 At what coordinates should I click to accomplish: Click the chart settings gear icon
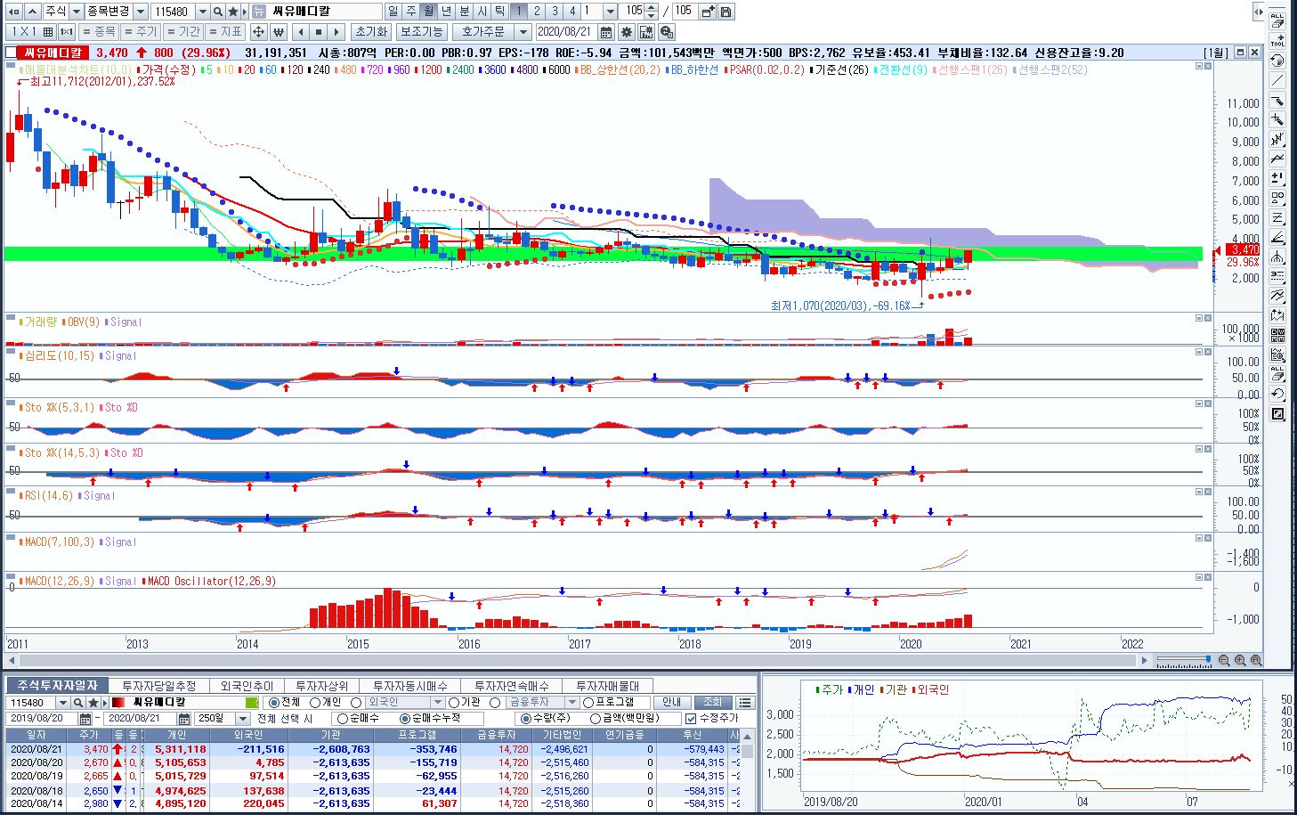[x=627, y=32]
